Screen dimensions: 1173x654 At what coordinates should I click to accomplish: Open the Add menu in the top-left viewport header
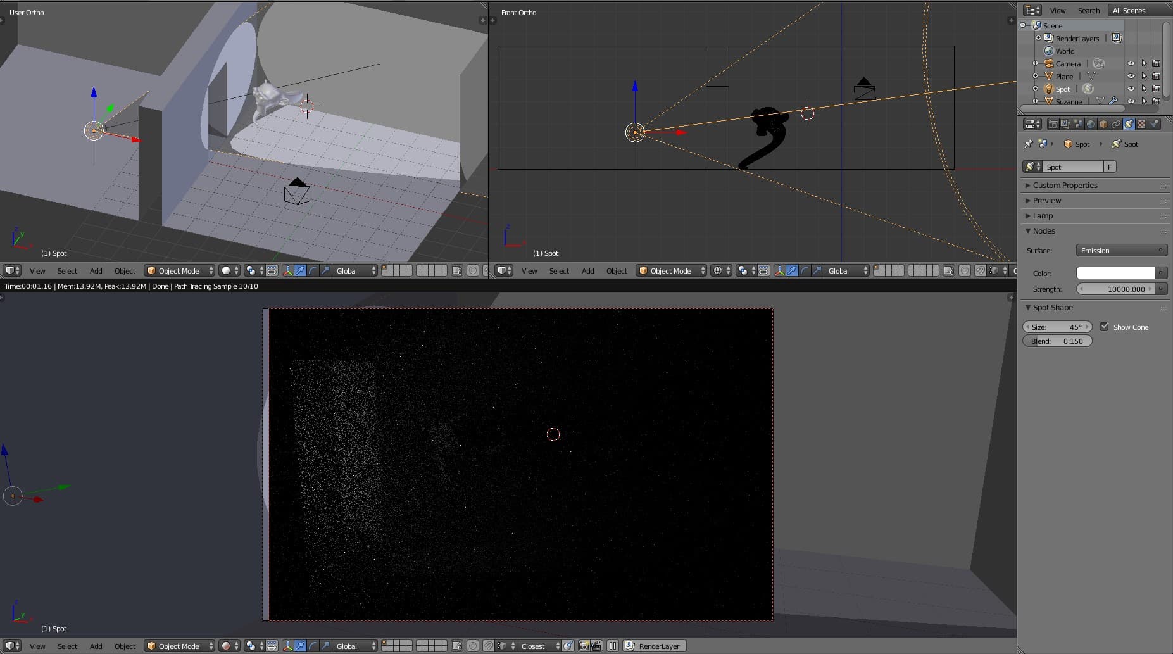point(96,270)
